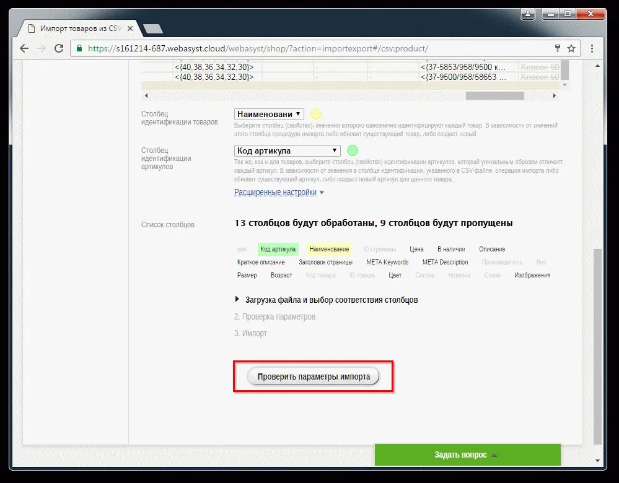This screenshot has height=483, width=619.
Task: Open a new browser tab
Action: pyautogui.click(x=153, y=28)
